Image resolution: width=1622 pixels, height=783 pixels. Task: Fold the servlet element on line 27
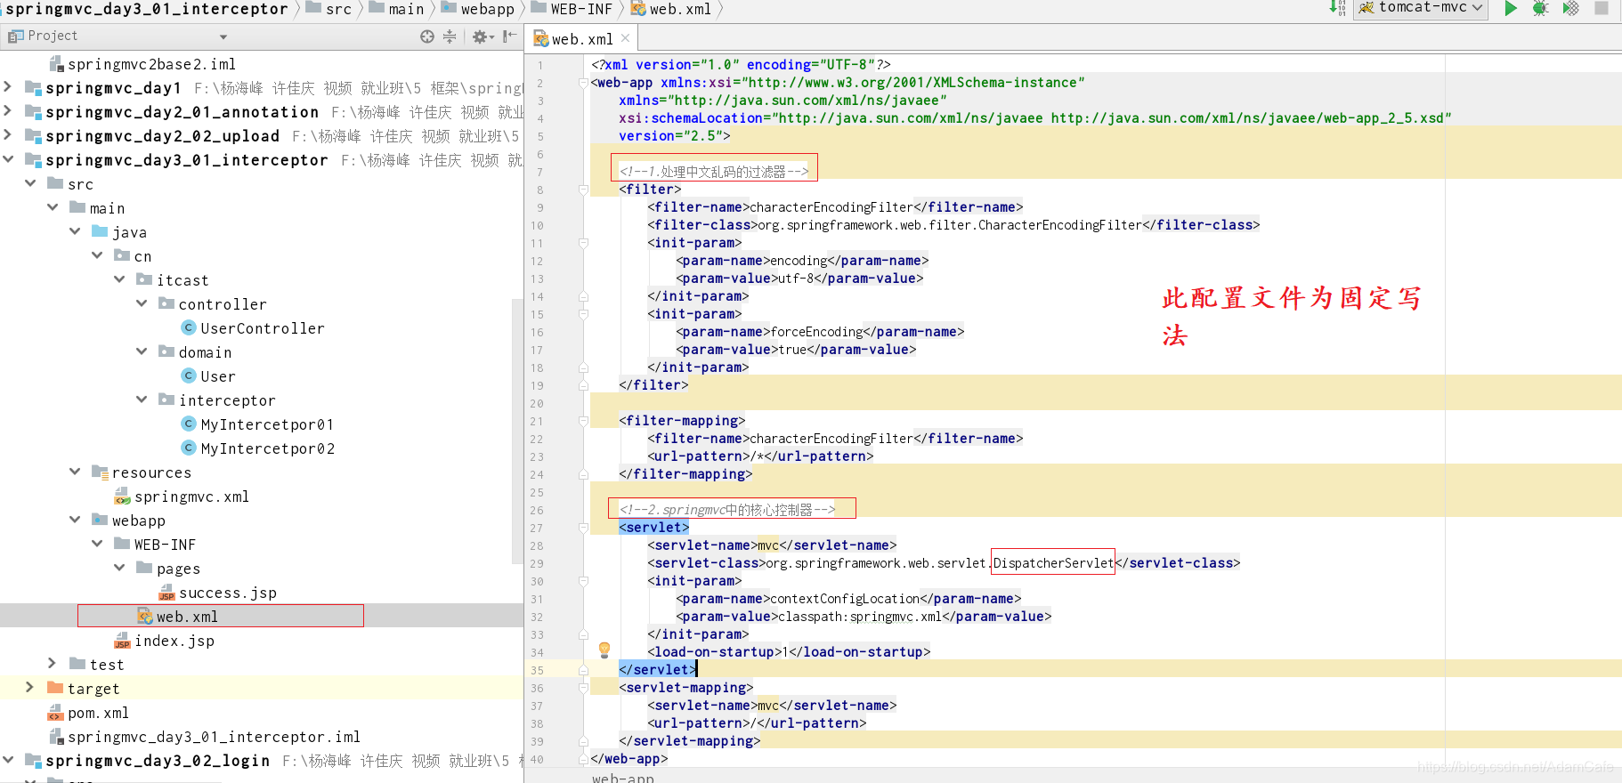(583, 528)
